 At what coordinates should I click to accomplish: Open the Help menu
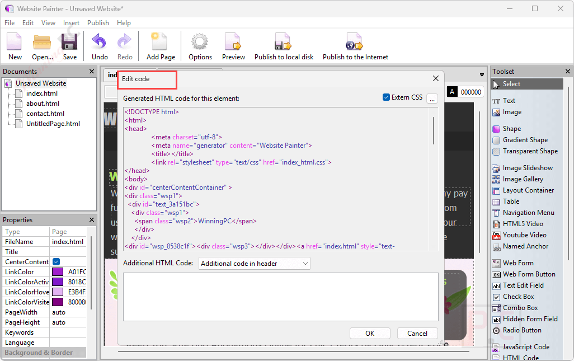click(x=124, y=23)
